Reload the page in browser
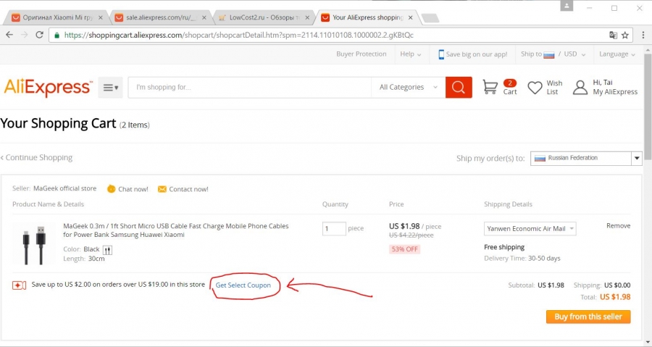This screenshot has height=347, width=652. 41,34
